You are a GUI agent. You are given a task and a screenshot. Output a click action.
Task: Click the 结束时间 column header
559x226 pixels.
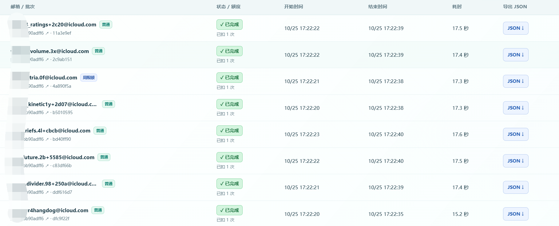click(378, 7)
